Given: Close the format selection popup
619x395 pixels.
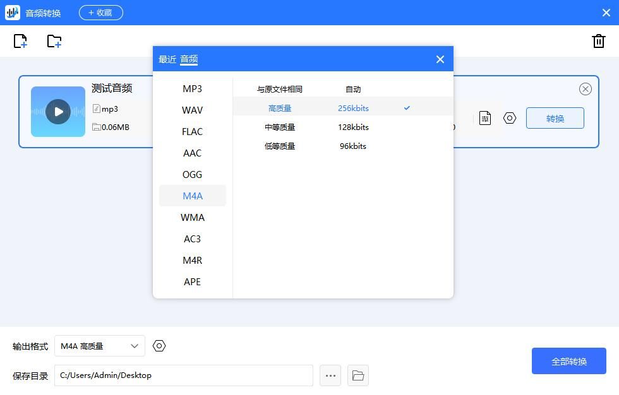Looking at the screenshot, I should coord(440,59).
